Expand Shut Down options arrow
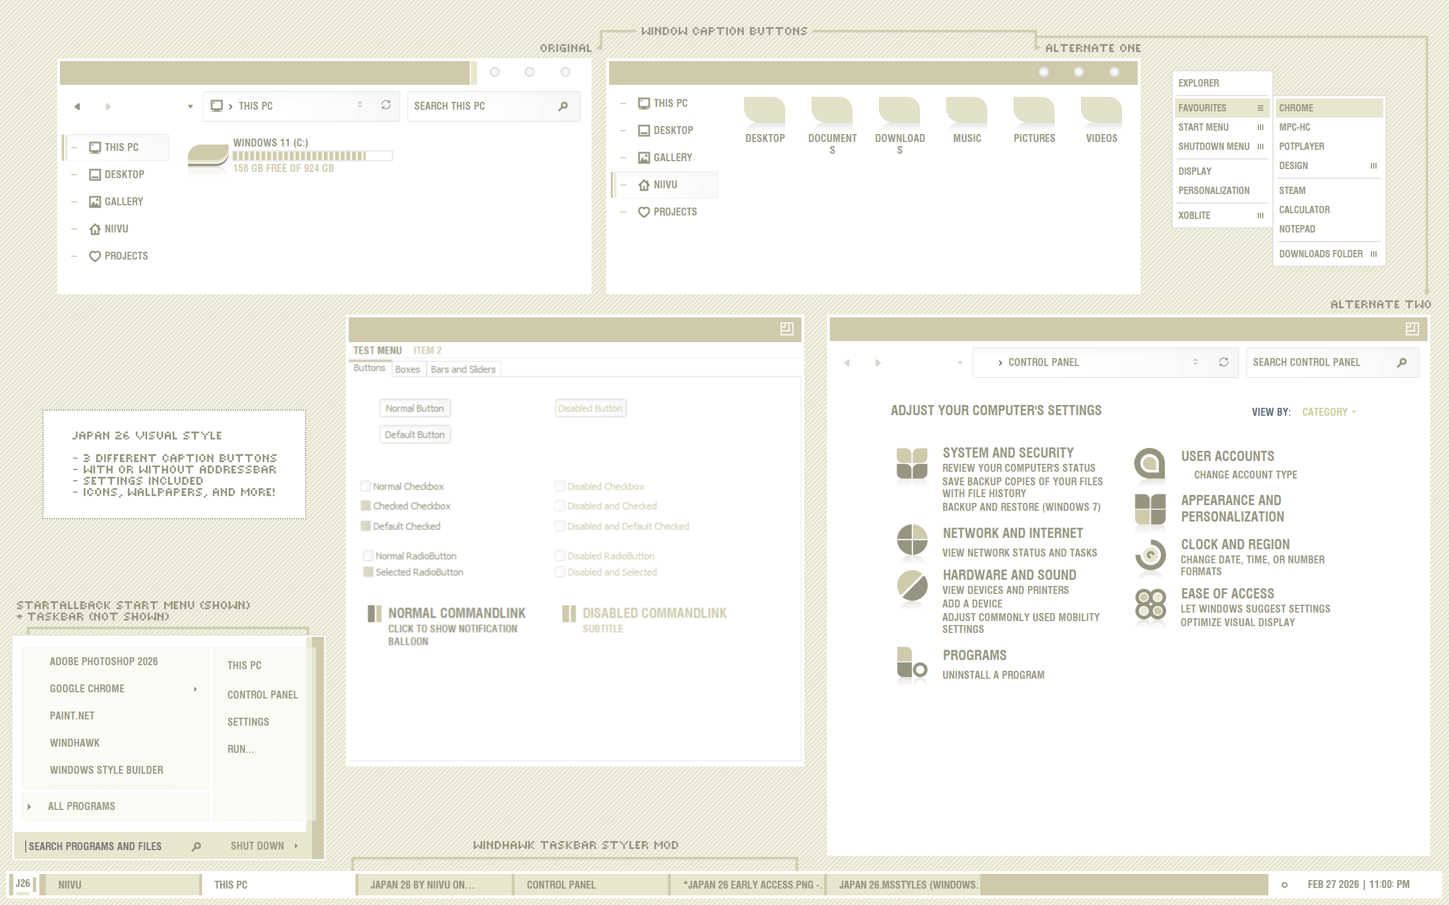 (297, 846)
